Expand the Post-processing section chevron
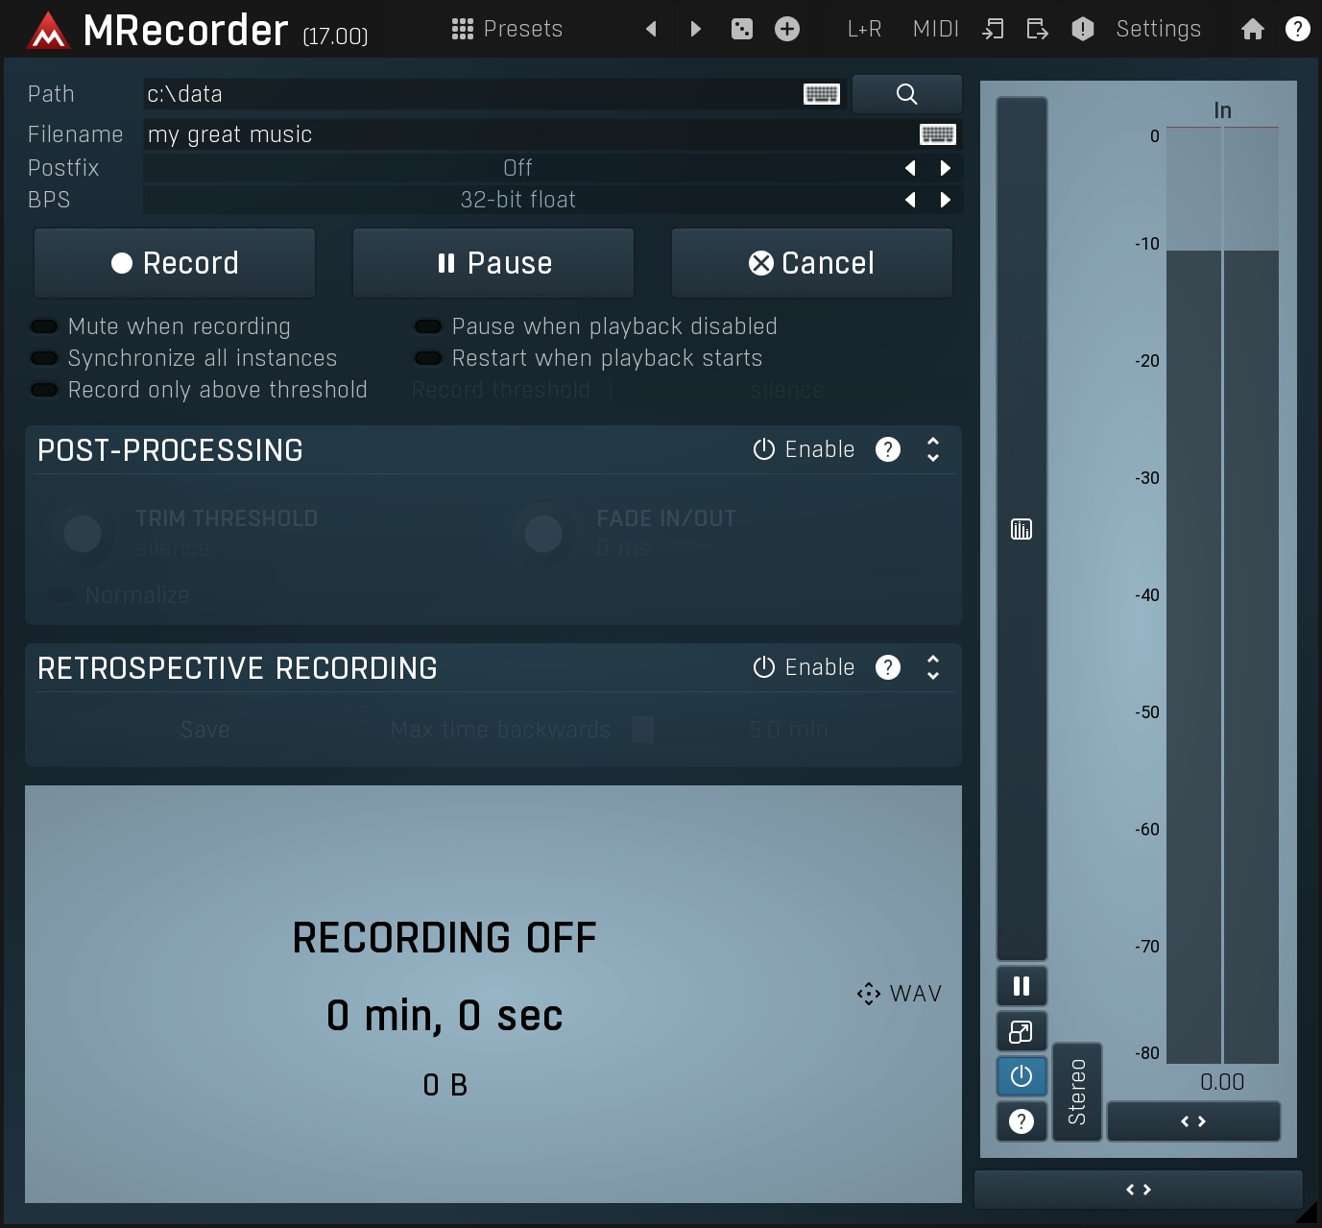Screen dimensions: 1322x1228 (931, 449)
